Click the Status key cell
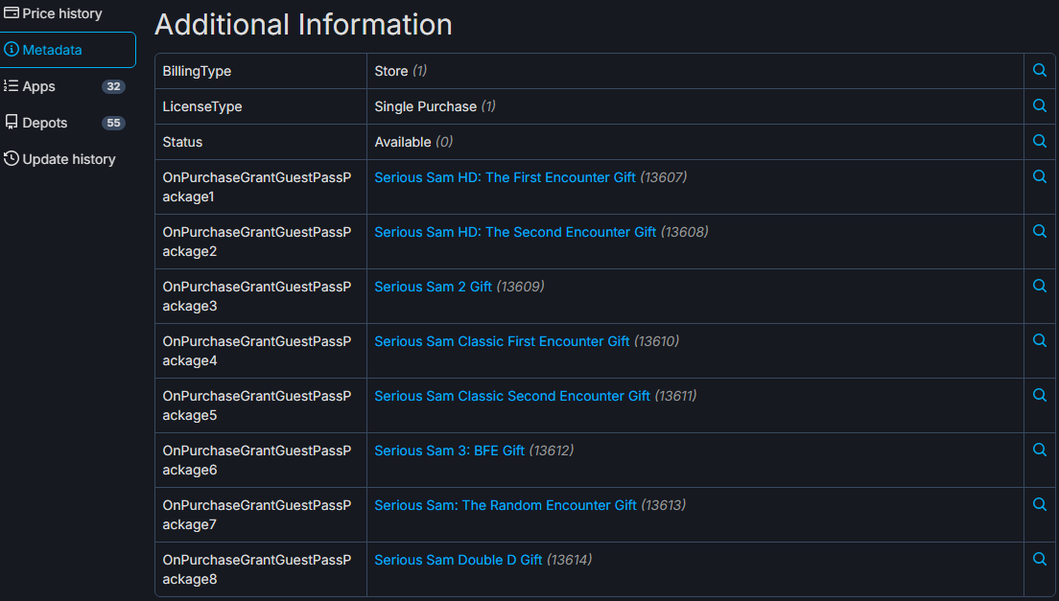1059x601 pixels. tap(261, 142)
